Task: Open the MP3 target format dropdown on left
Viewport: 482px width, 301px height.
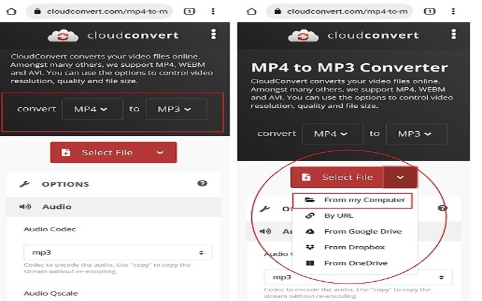Action: [176, 109]
